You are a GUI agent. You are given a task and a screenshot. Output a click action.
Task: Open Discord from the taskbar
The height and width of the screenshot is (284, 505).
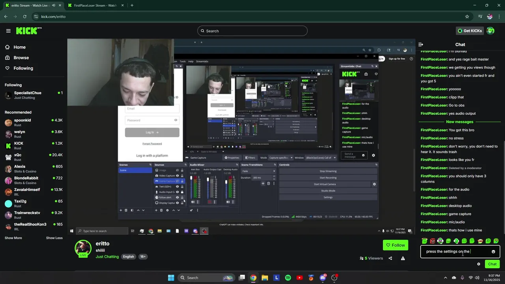tap(323, 278)
